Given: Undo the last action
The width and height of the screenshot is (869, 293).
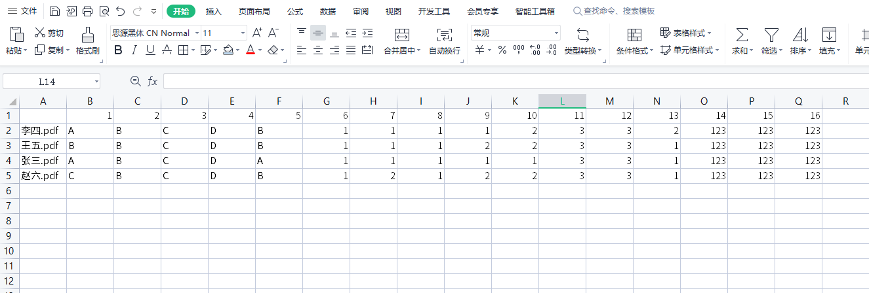Looking at the screenshot, I should point(120,11).
